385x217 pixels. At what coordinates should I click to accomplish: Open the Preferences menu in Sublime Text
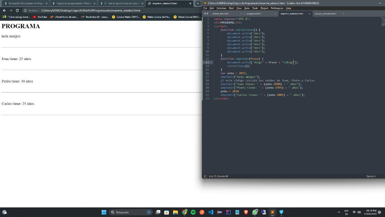(x=277, y=8)
